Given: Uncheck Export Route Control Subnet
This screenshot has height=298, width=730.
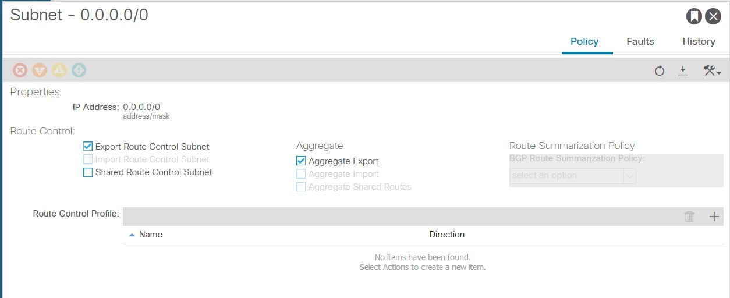Looking at the screenshot, I should [88, 147].
